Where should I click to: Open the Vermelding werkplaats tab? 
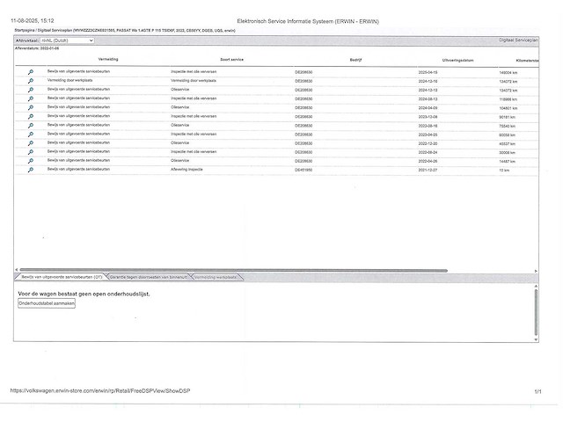(216, 277)
